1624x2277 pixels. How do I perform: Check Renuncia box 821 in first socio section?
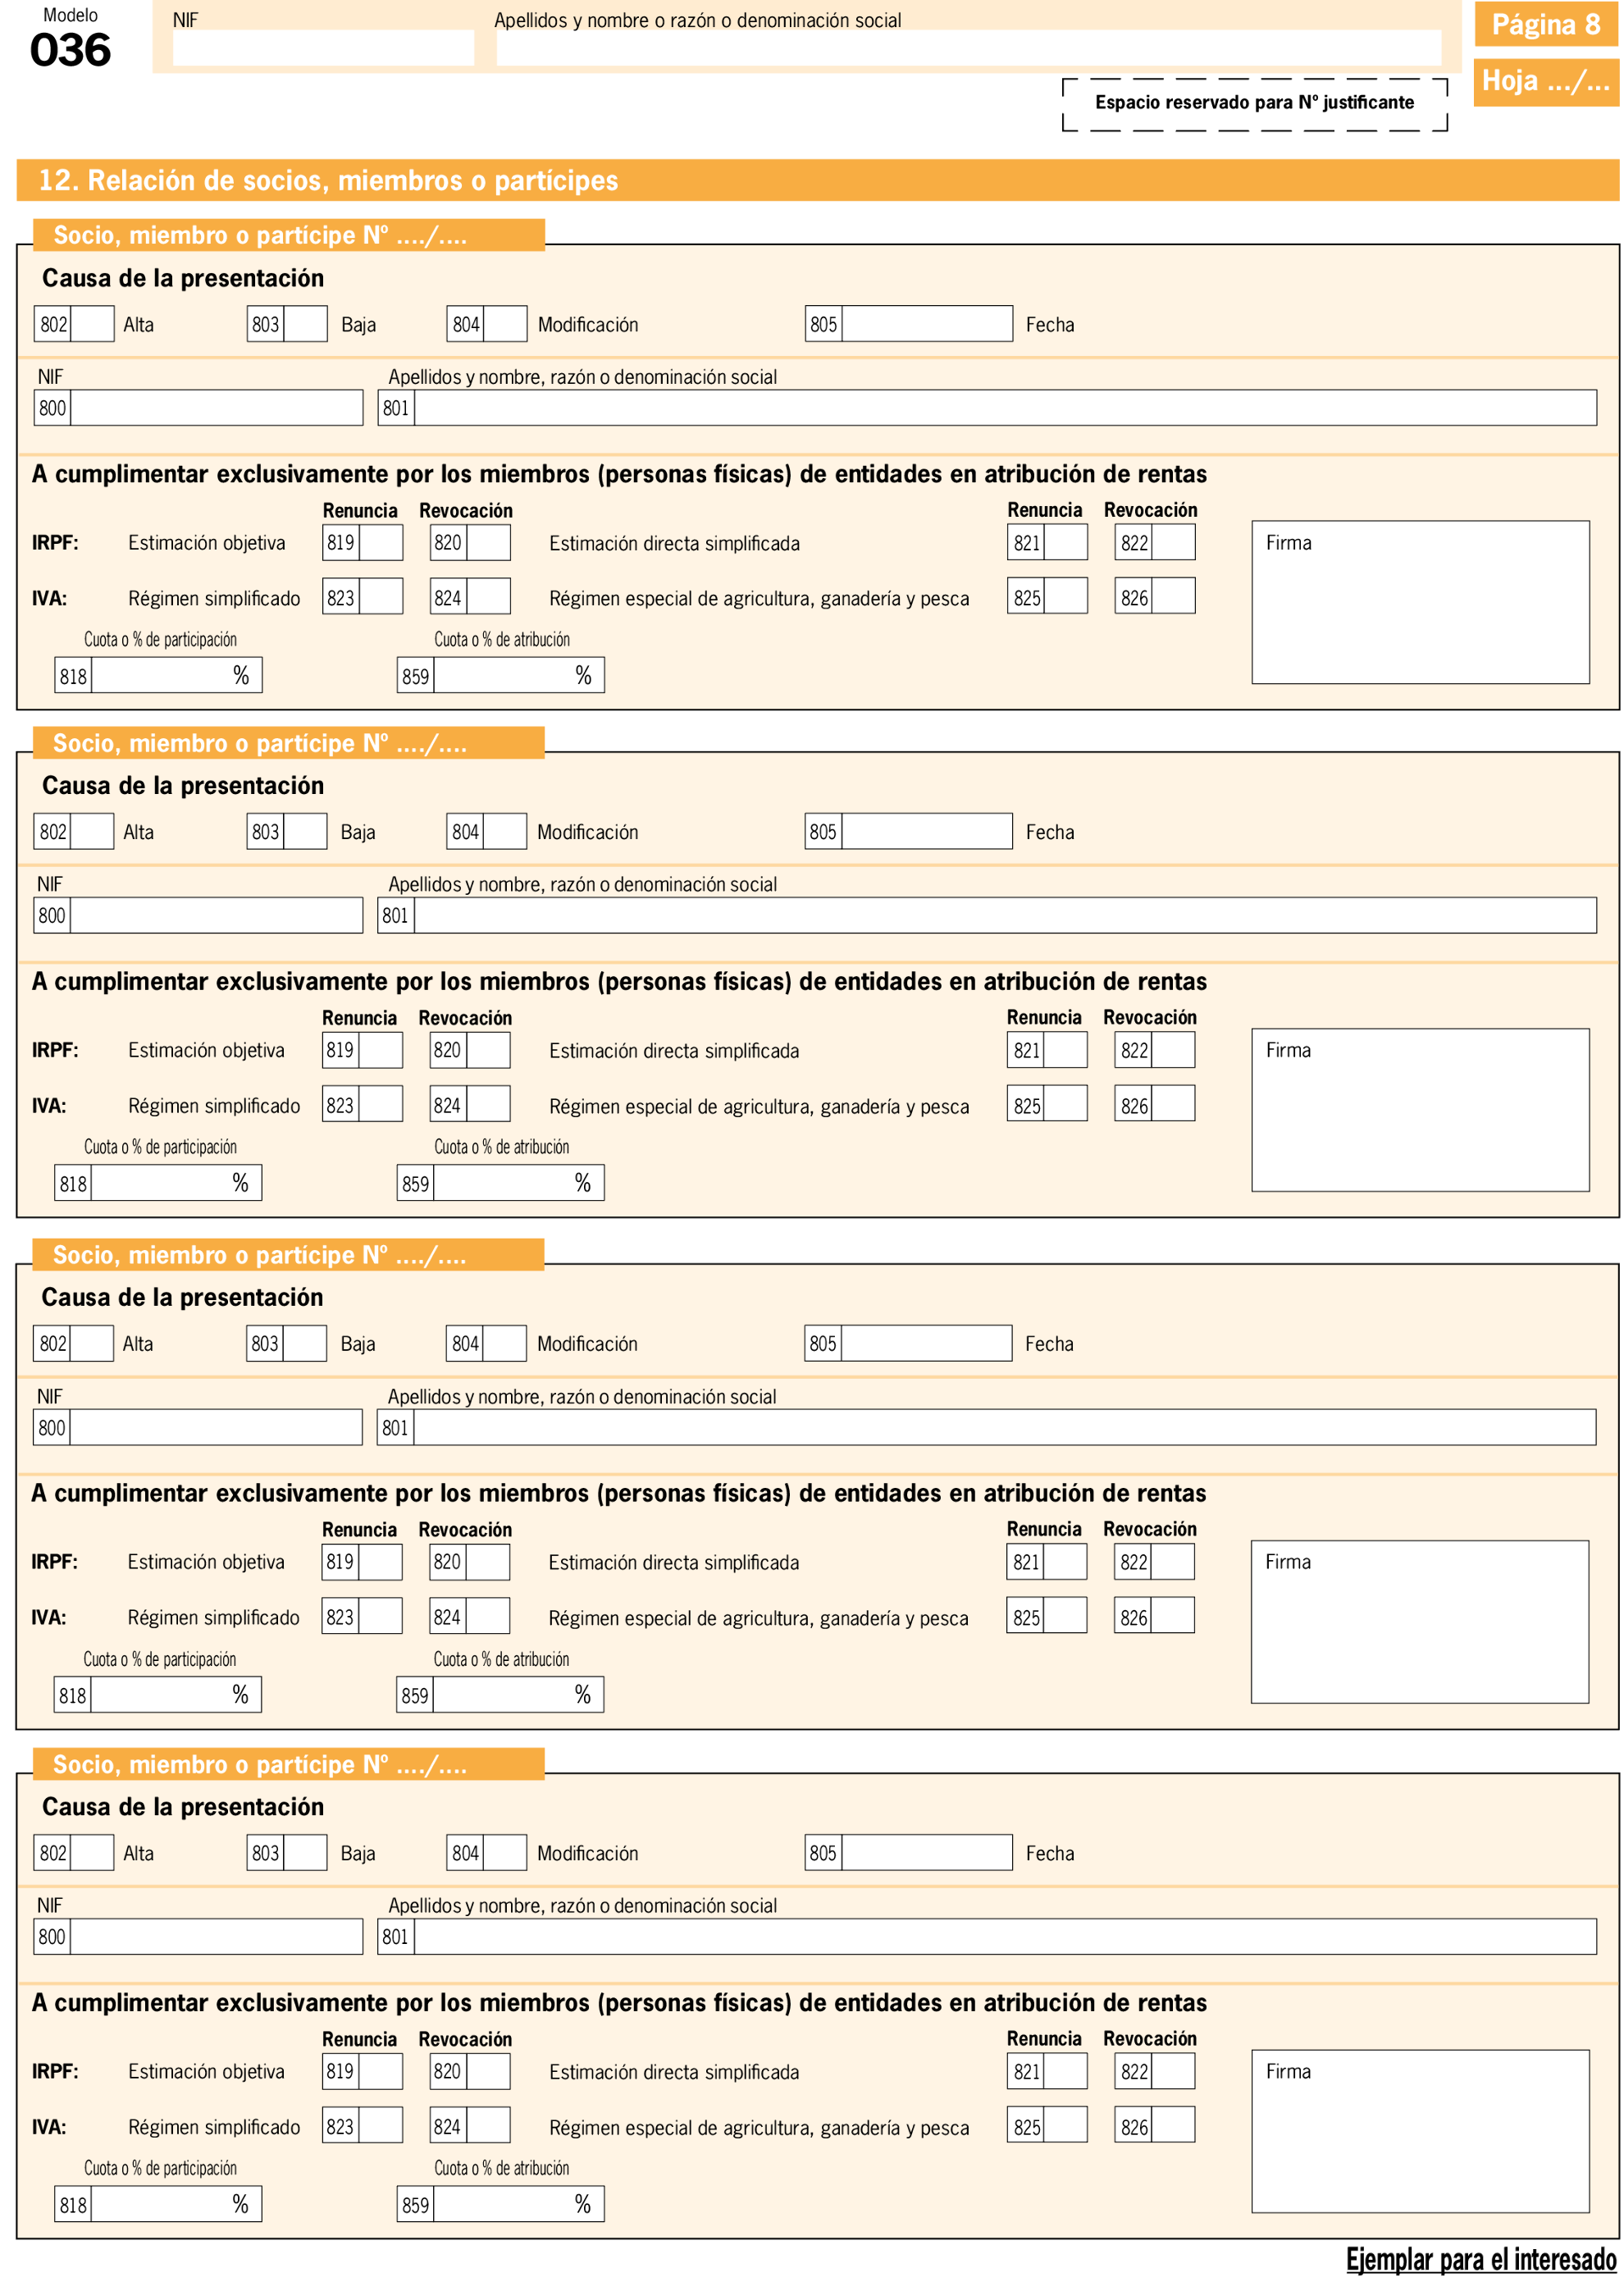(1066, 543)
